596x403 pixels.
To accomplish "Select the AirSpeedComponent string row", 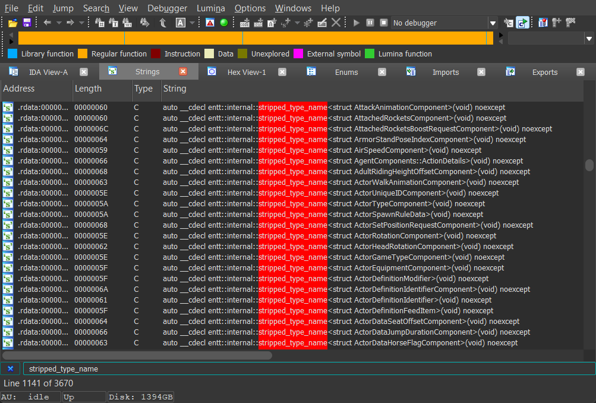I will [292, 150].
